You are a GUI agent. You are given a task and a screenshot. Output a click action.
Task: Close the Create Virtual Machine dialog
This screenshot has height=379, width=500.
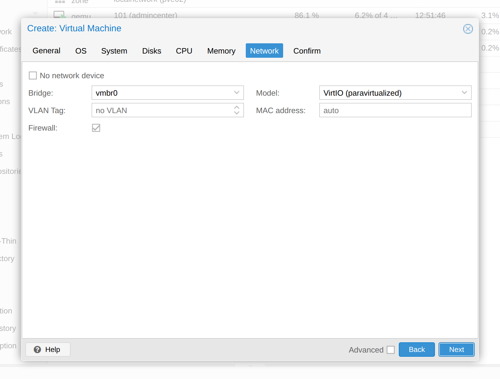468,29
